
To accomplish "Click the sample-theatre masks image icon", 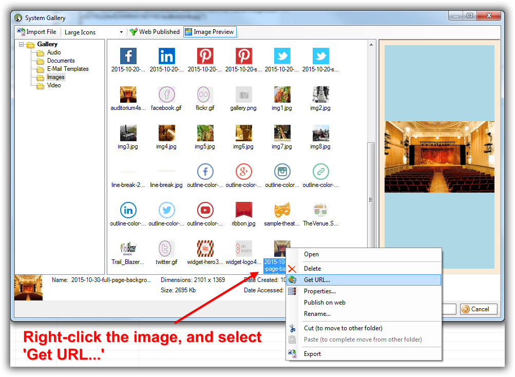I will 282,211.
